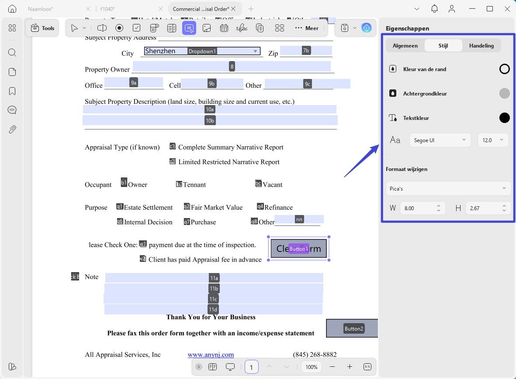Check the Owner occupant checkbox

click(x=124, y=182)
